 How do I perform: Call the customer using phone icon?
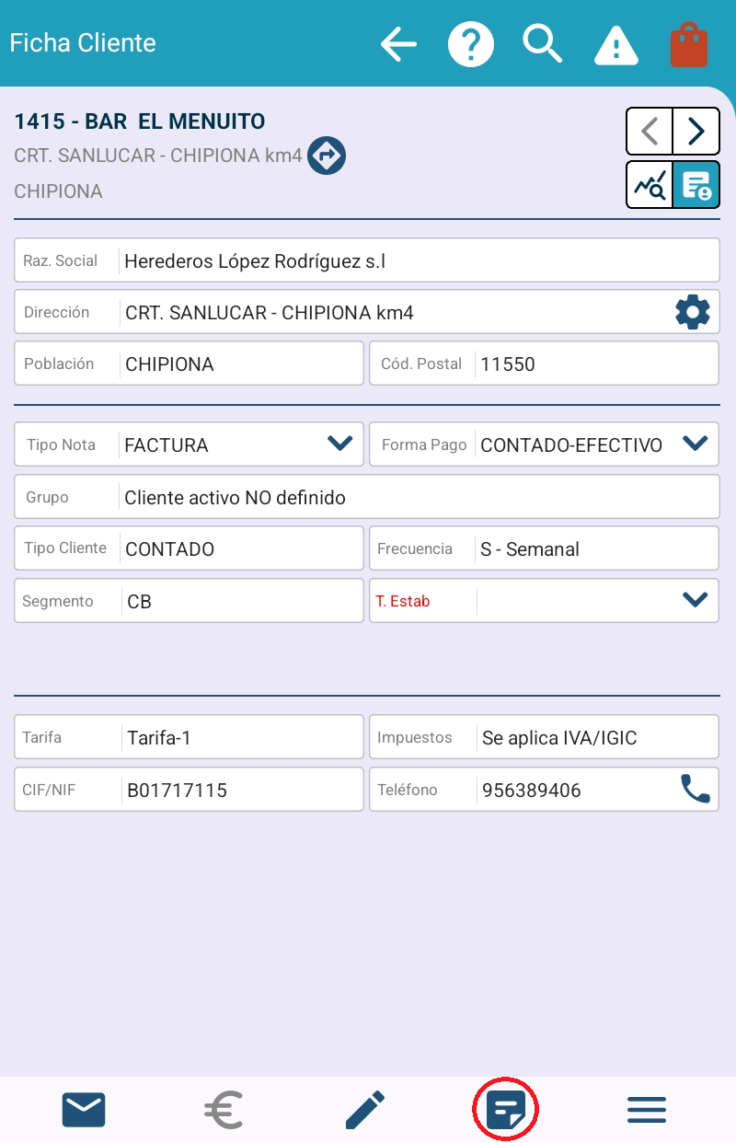click(x=695, y=790)
